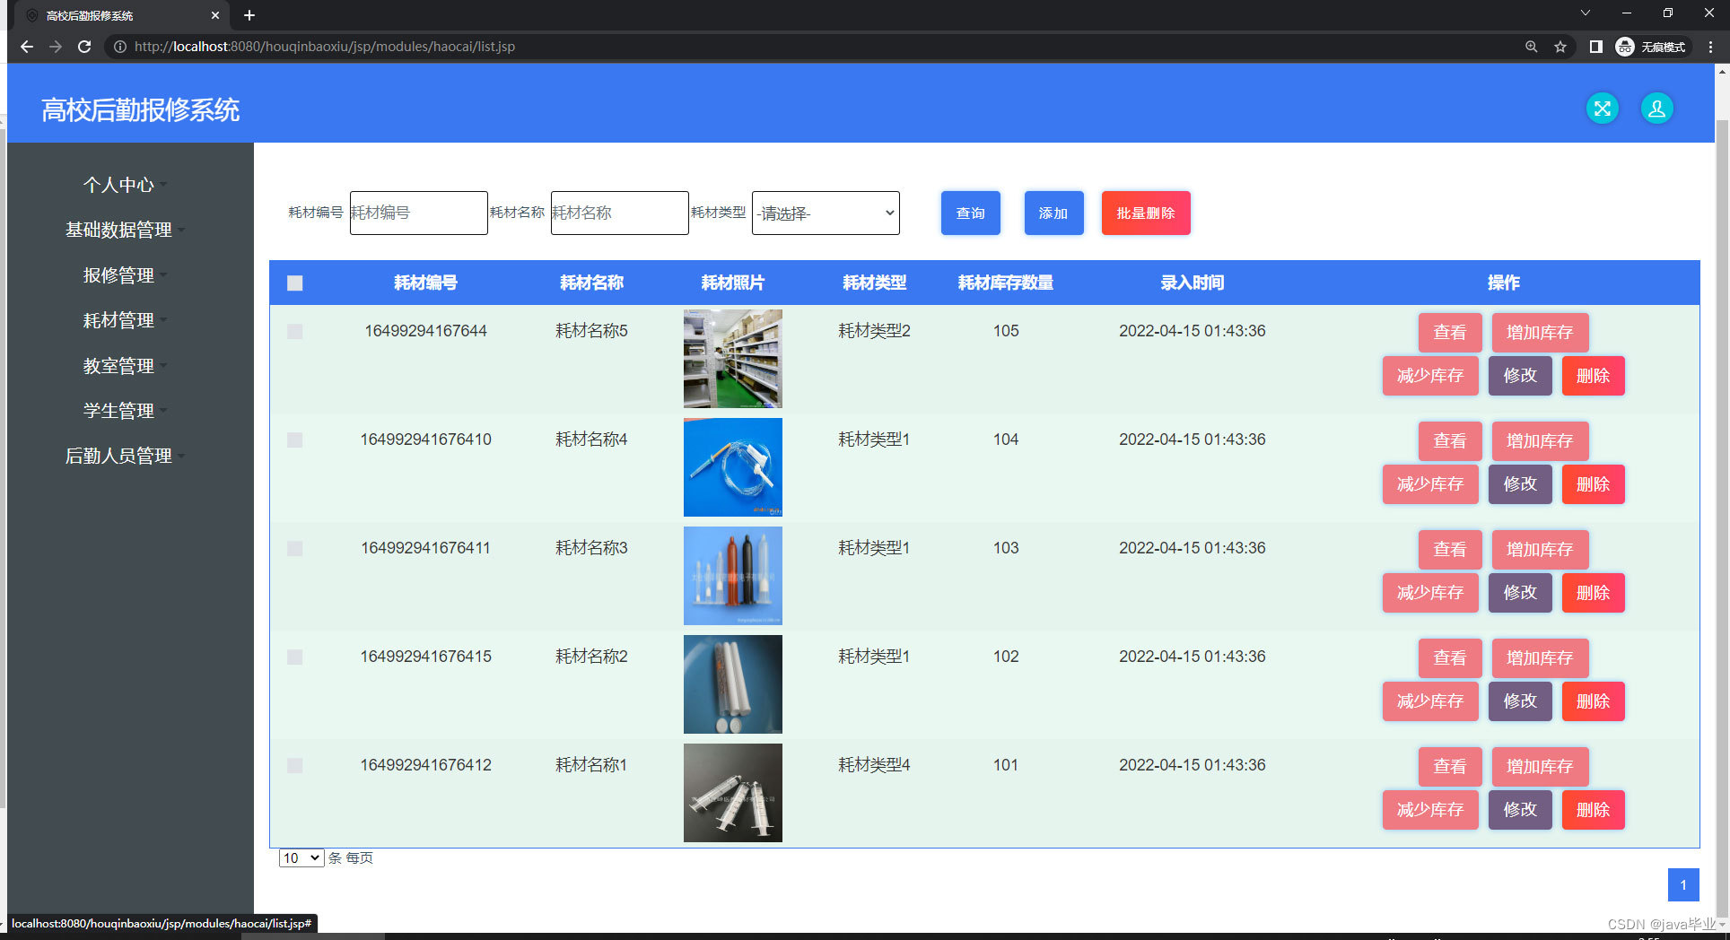The image size is (1730, 940).
Task: Click 减少库存 for 耗材名称2
Action: (1430, 701)
